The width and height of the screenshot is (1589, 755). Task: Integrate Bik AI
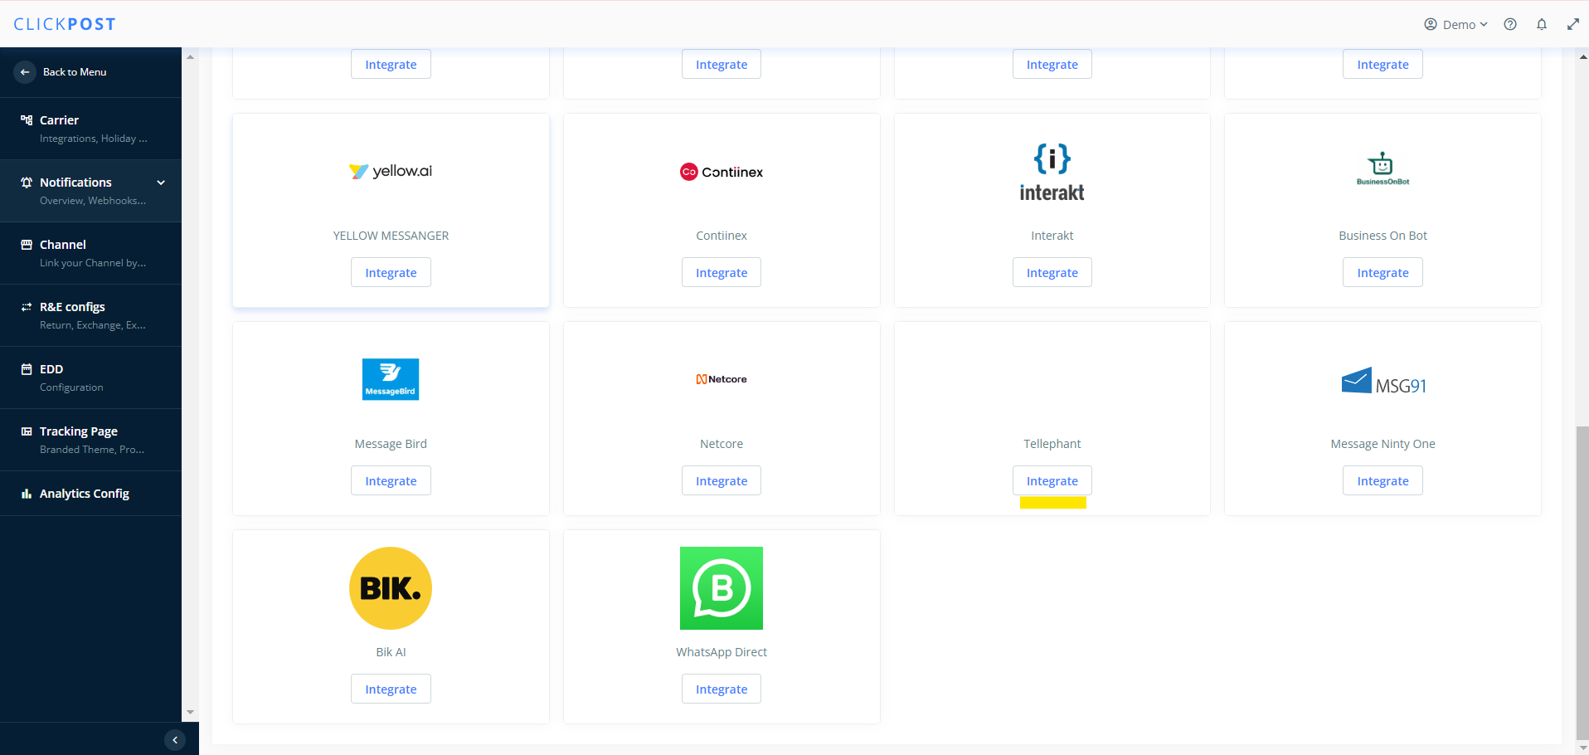pyautogui.click(x=391, y=689)
